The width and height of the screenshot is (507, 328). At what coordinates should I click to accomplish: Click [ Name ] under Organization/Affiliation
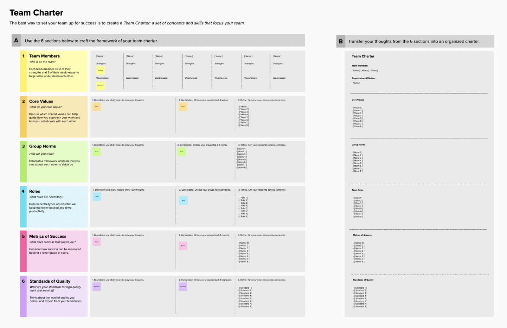tap(356, 83)
